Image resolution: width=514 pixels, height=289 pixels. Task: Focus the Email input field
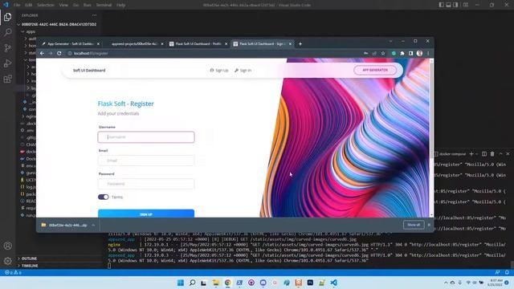(146, 161)
